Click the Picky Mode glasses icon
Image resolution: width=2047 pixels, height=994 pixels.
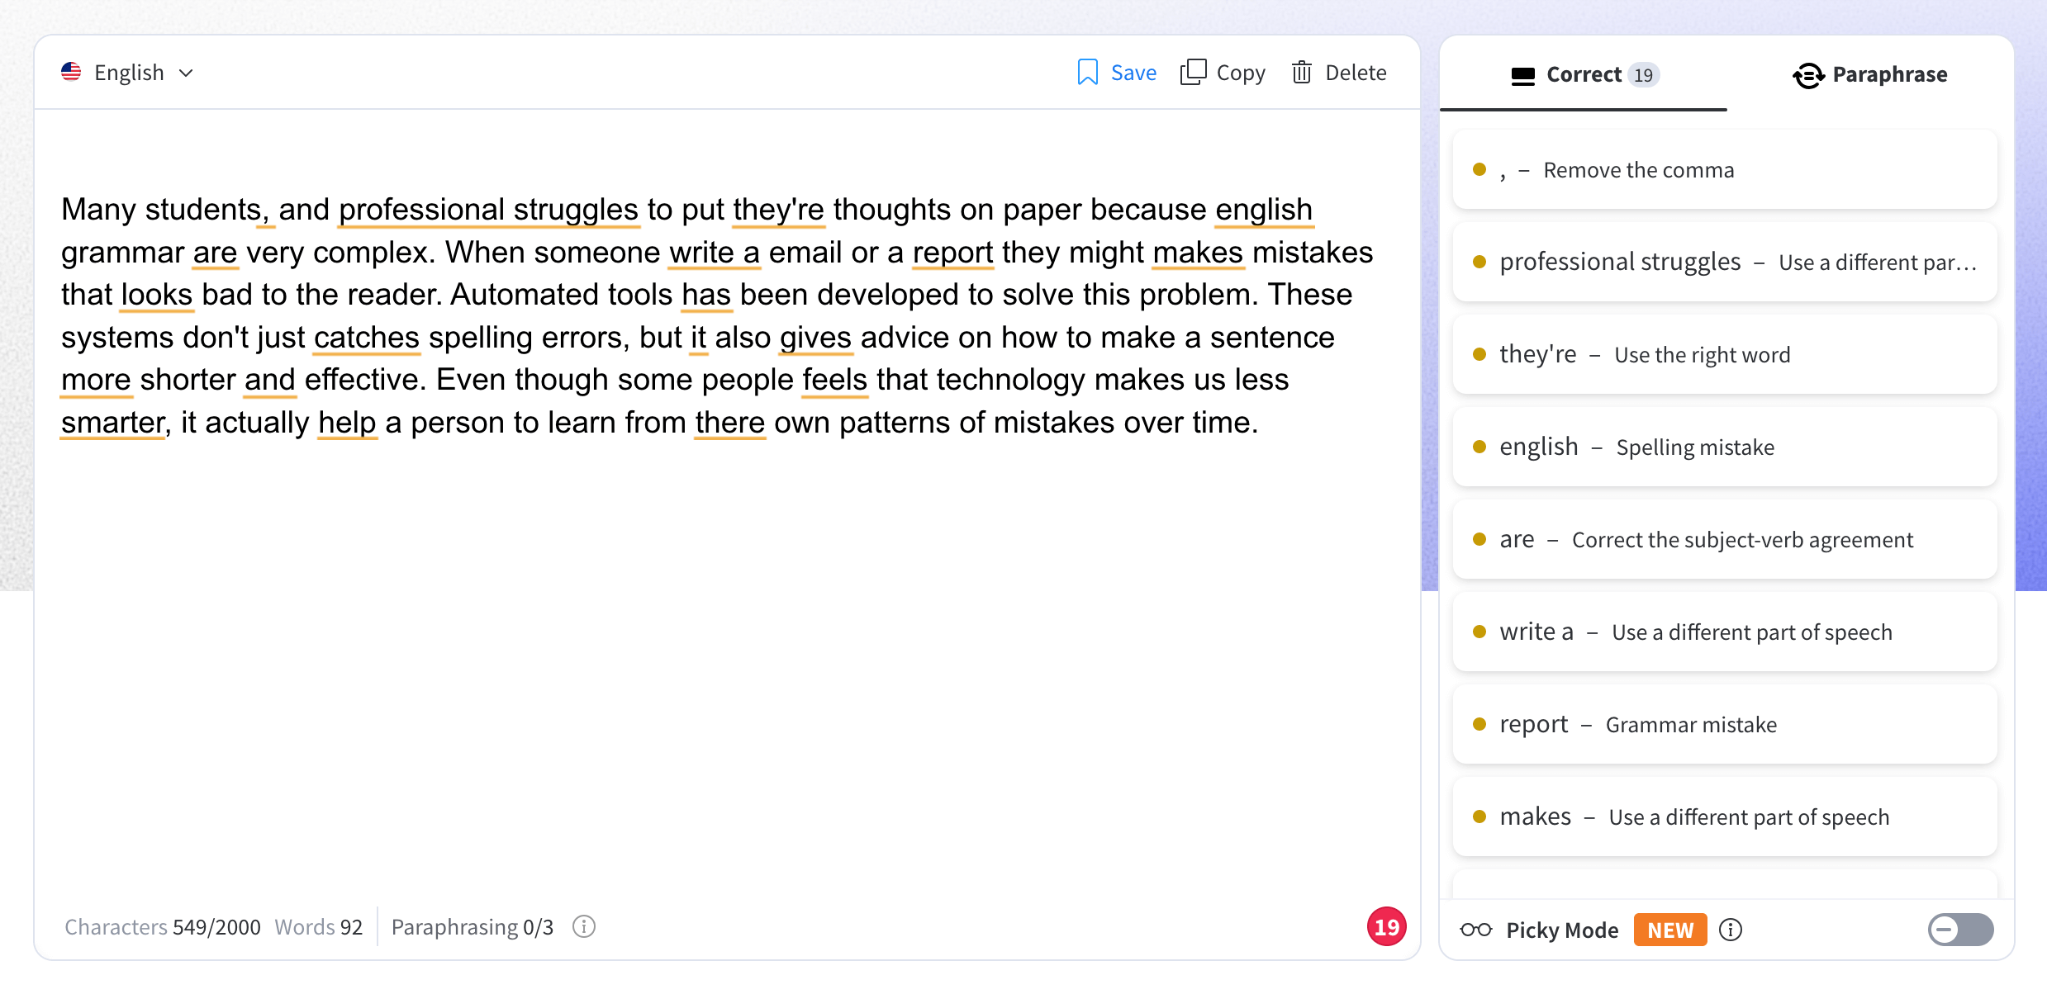pyautogui.click(x=1476, y=930)
